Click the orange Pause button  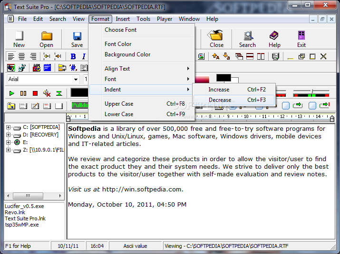[23, 93]
